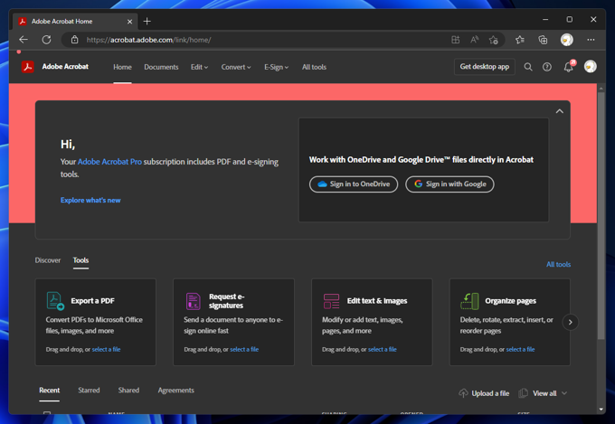Click select a file under Request e-signatures

pos(244,350)
